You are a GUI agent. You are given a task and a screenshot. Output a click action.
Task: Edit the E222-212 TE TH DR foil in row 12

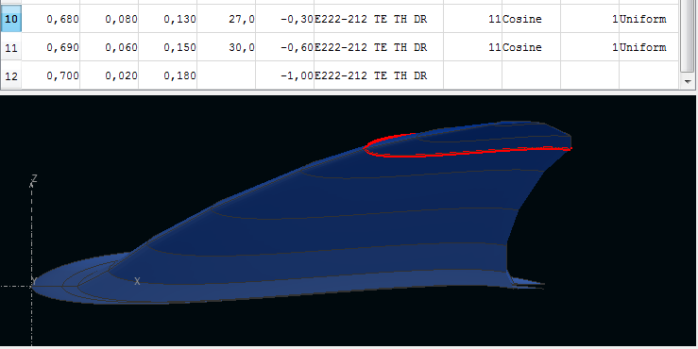coord(379,75)
